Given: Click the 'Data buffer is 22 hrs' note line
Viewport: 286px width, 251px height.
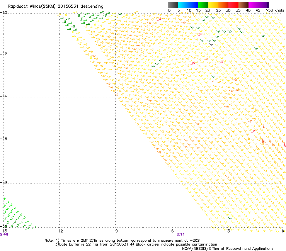Looking at the screenshot, I should point(136,244).
